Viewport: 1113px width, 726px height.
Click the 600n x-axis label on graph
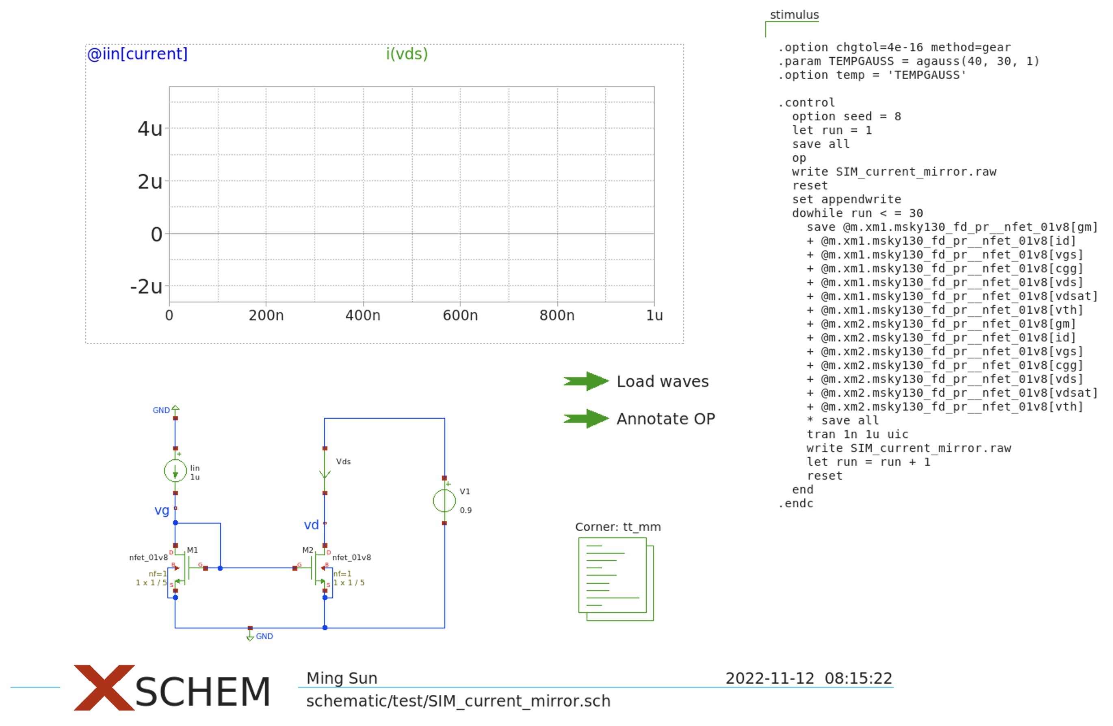pos(460,315)
